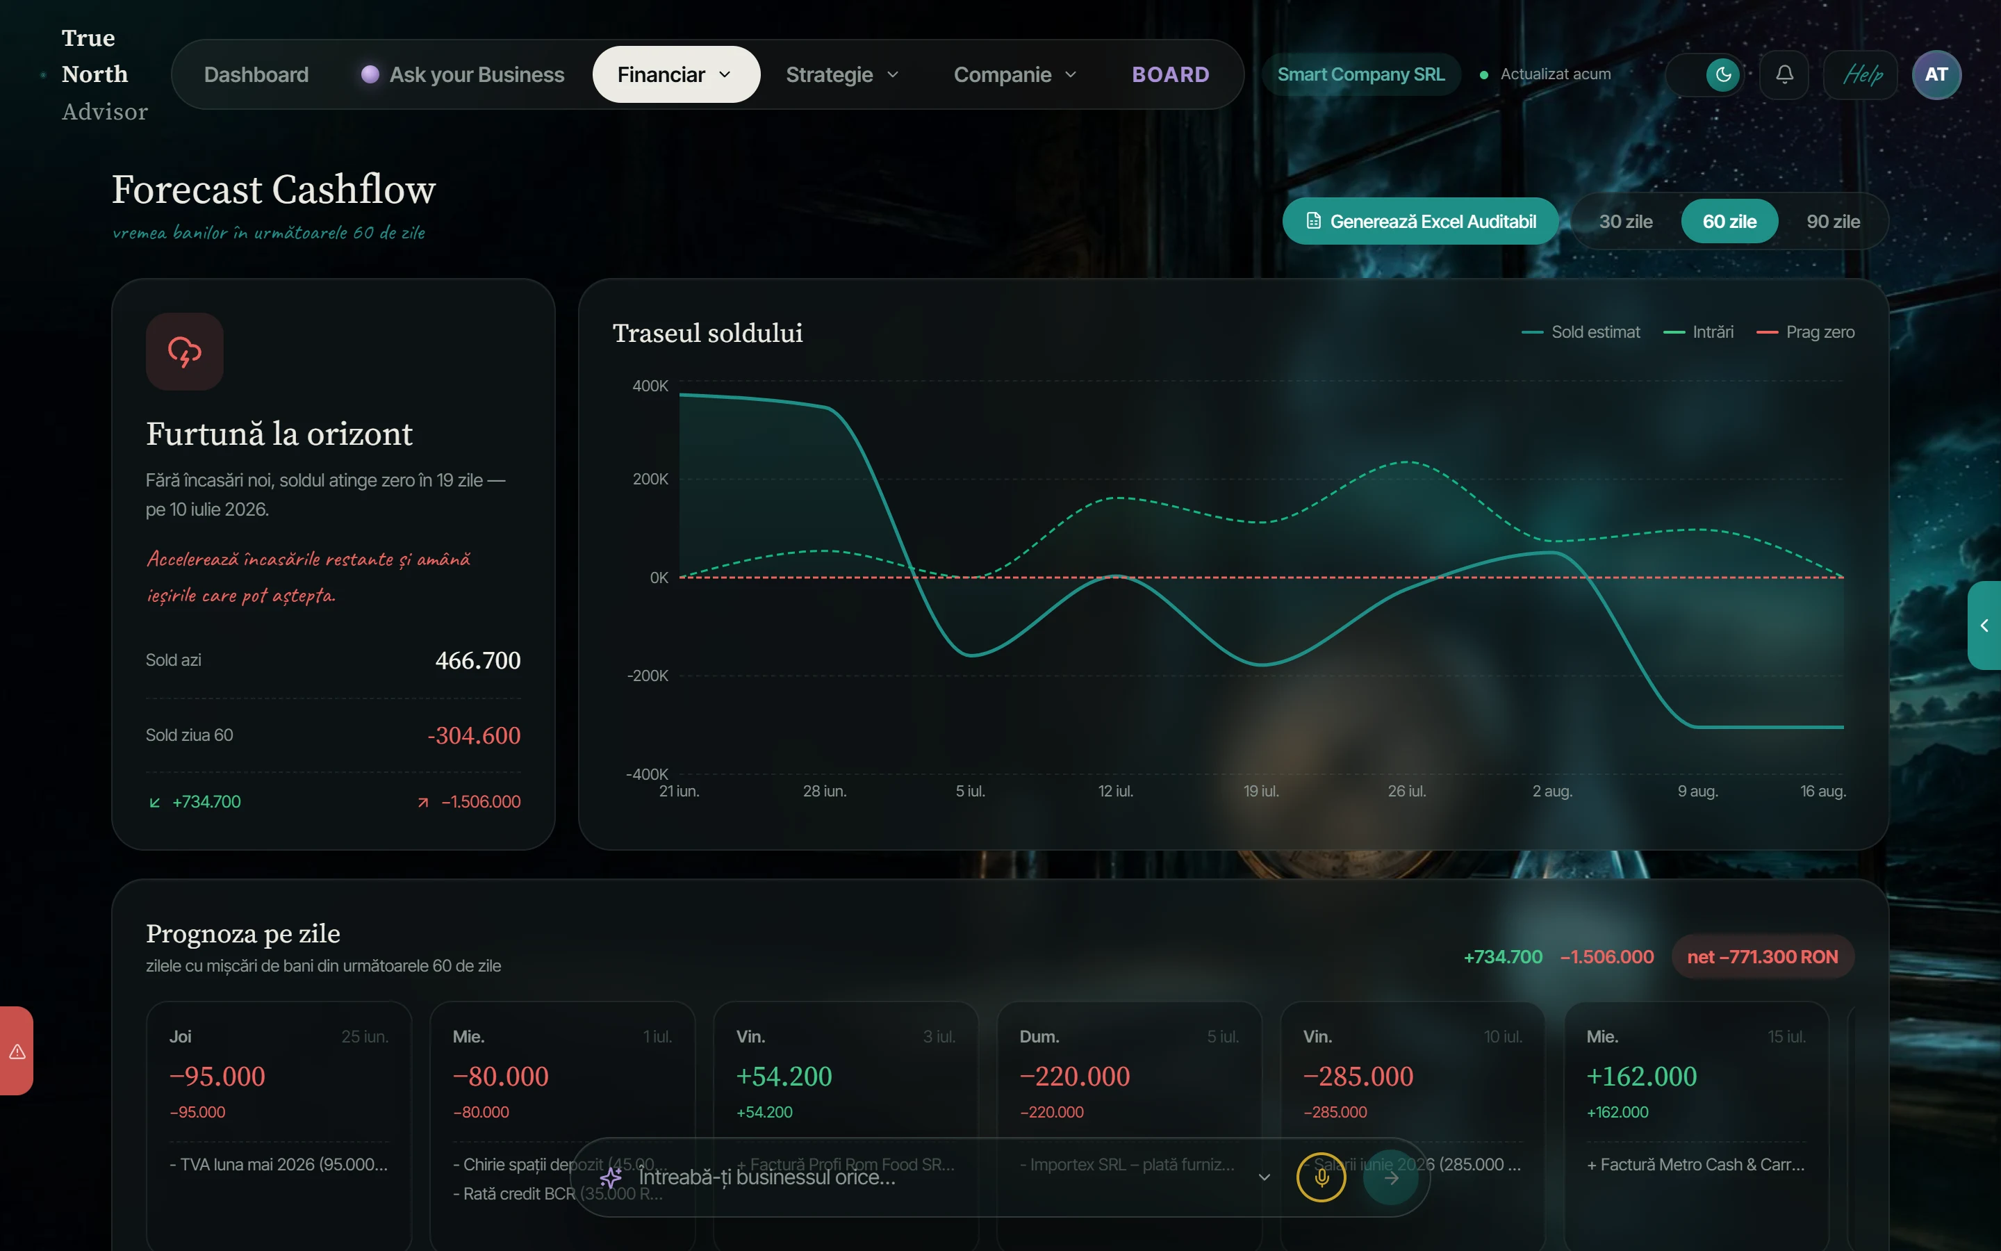The image size is (2001, 1251).
Task: Expand the prompt bar chevron
Action: point(1265,1177)
